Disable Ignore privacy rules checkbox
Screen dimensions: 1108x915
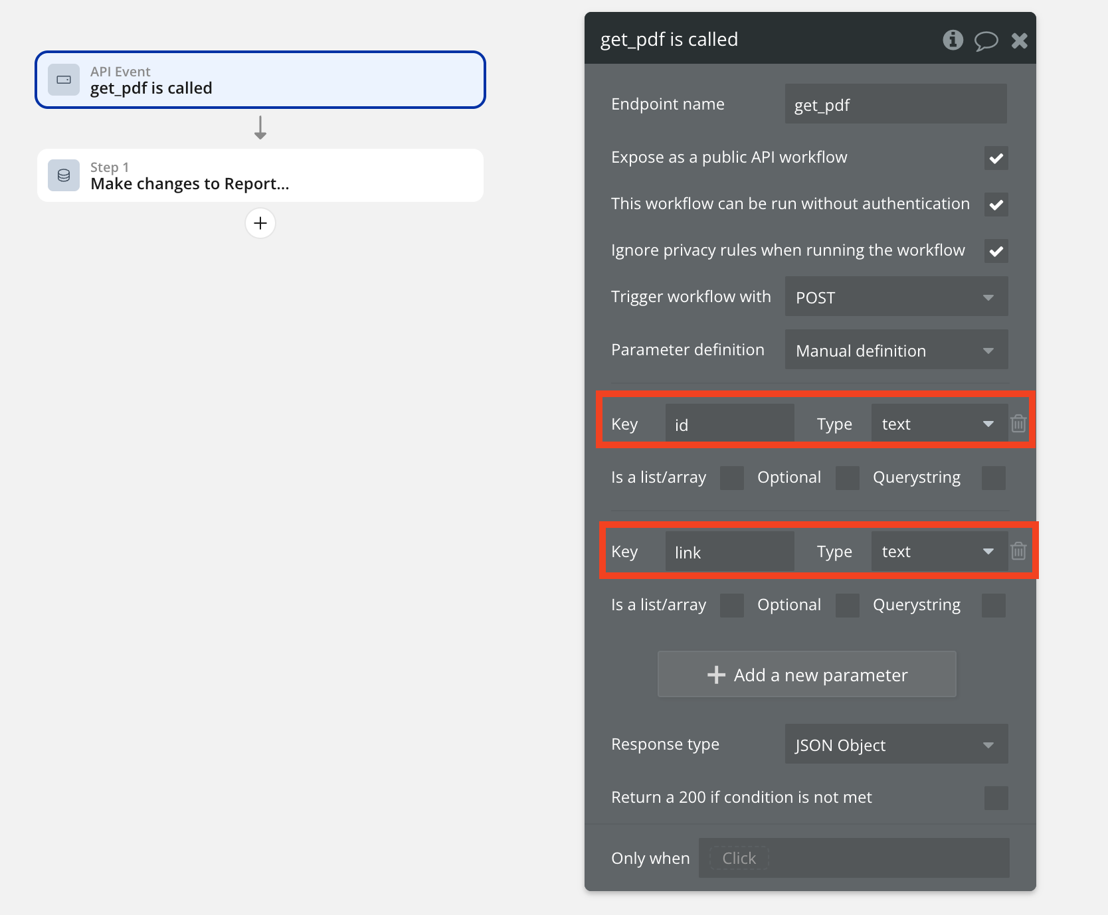coord(996,251)
